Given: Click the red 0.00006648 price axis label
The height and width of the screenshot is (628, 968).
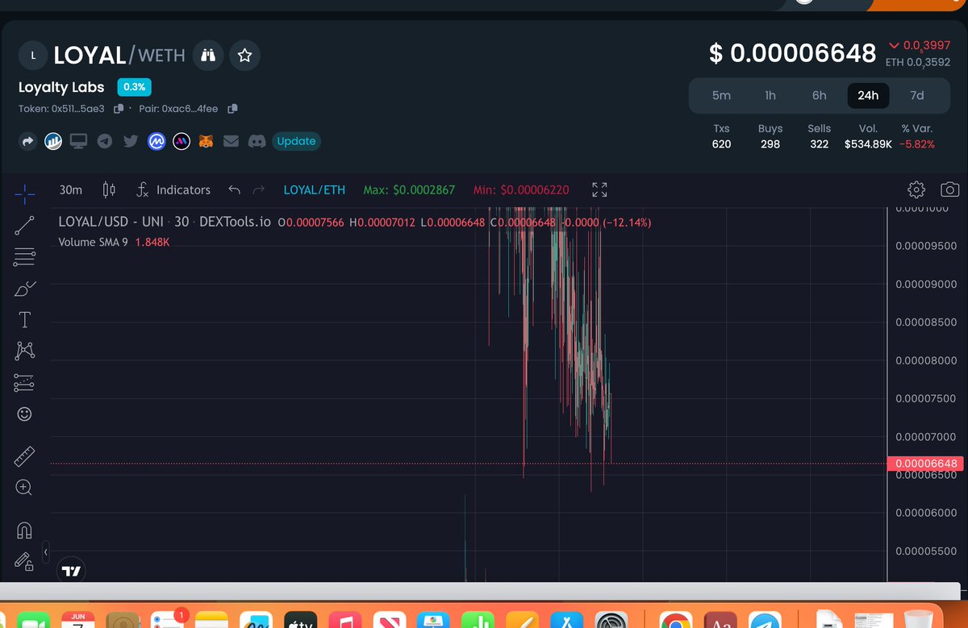Looking at the screenshot, I should 925,464.
